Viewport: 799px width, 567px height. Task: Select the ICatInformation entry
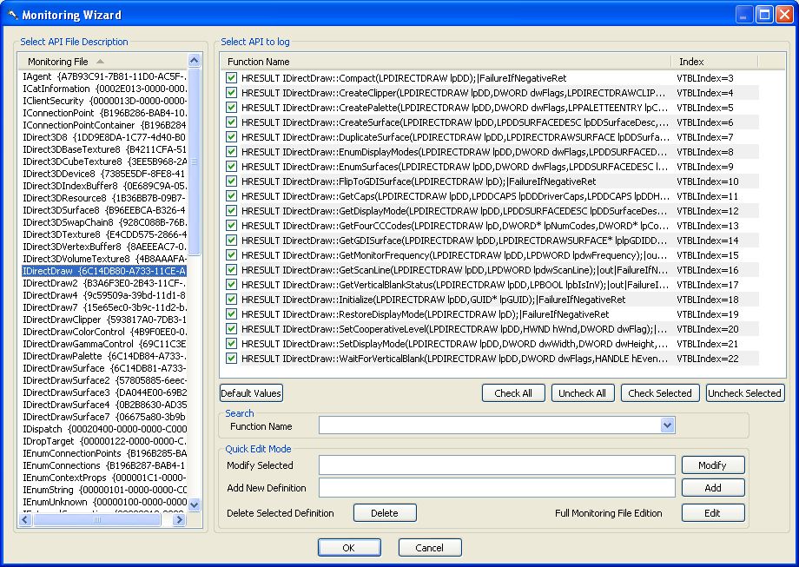click(104, 89)
